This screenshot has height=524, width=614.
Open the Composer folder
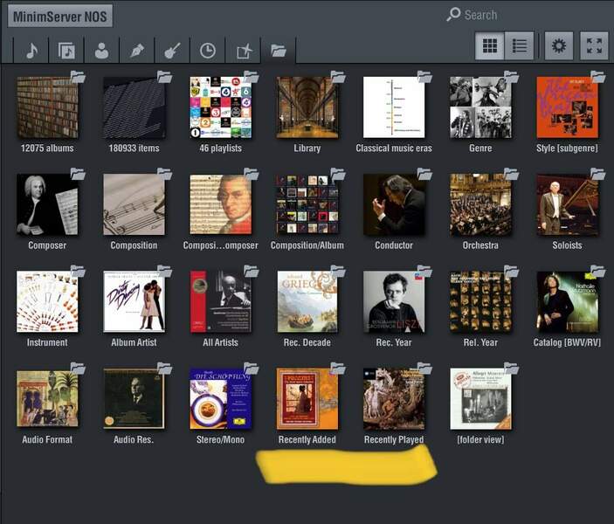47,205
